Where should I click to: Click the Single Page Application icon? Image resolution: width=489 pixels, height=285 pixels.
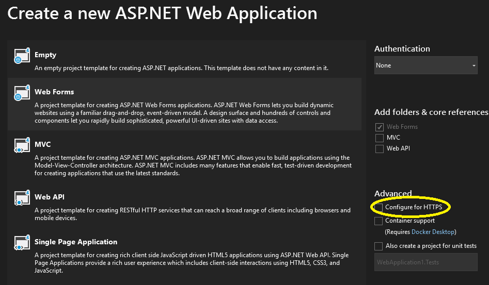tap(21, 243)
